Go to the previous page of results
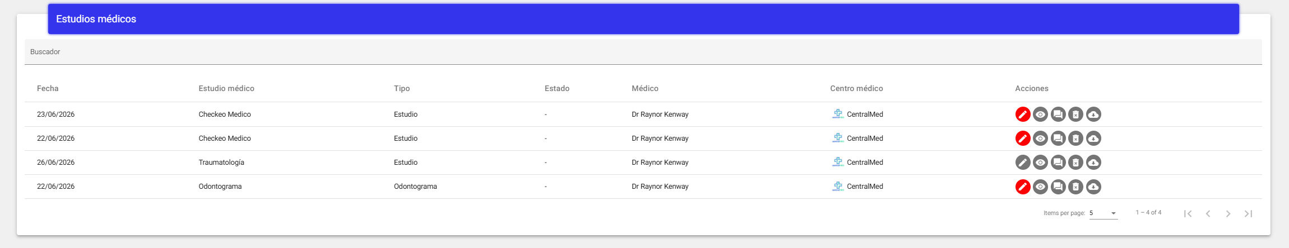This screenshot has width=1289, height=248. 1208,213
